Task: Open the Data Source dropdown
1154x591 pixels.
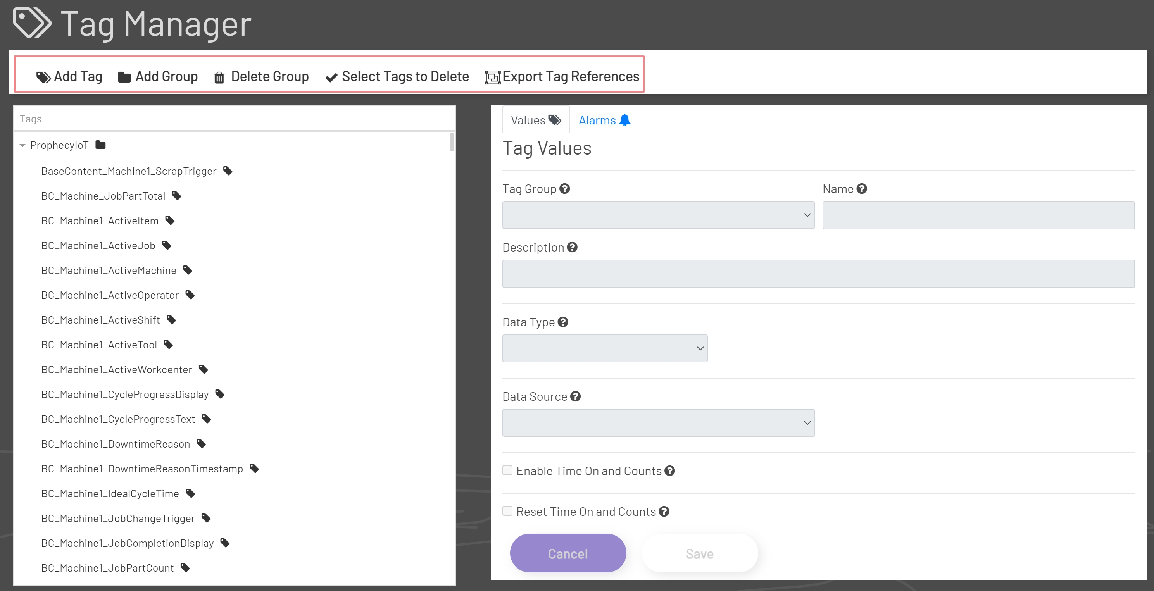Action: [x=659, y=422]
